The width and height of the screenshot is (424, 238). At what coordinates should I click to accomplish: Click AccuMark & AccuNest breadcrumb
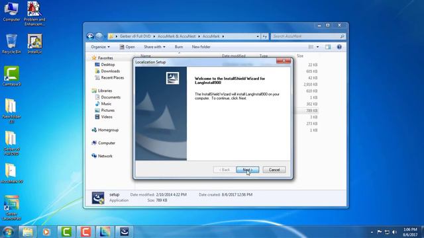(x=176, y=36)
